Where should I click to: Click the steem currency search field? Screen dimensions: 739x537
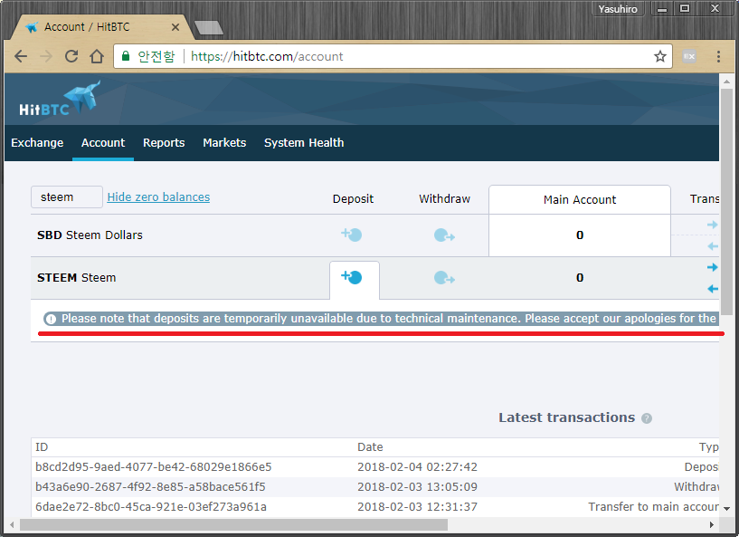click(x=66, y=197)
